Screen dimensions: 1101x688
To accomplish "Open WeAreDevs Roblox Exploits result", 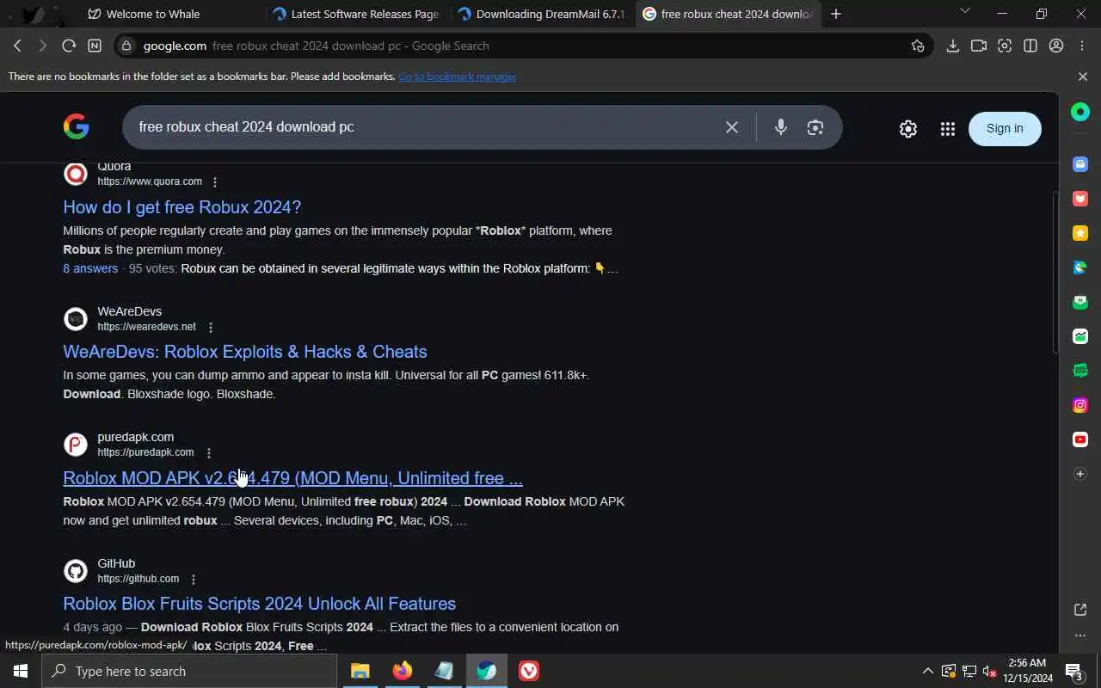I will 245,352.
